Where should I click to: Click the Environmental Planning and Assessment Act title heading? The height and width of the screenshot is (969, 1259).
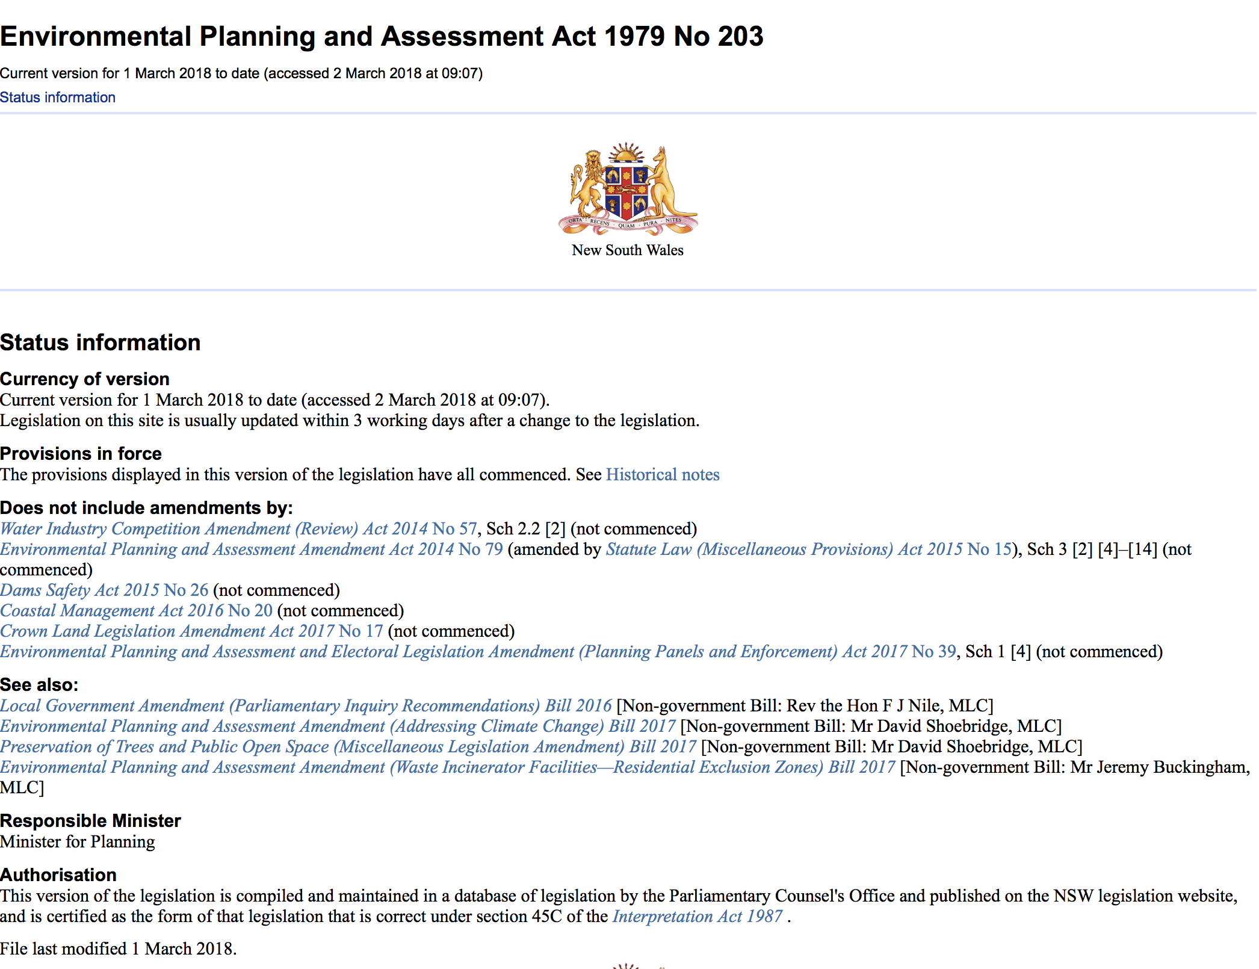[x=382, y=37]
